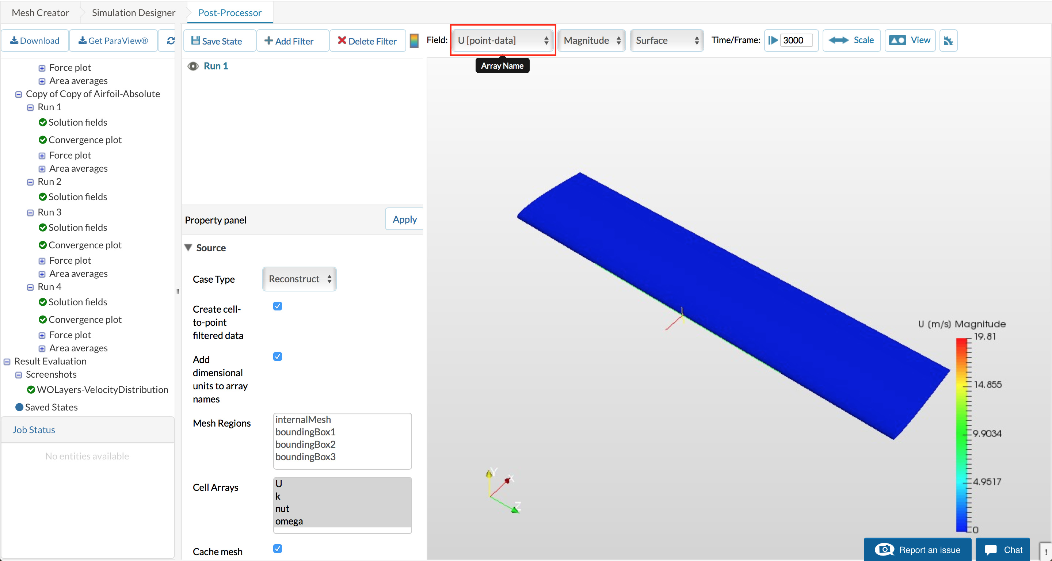Click the Apply button

click(x=404, y=220)
